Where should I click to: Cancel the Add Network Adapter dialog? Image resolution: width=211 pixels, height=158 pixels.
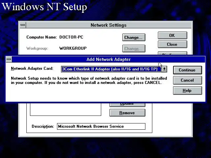(188, 80)
